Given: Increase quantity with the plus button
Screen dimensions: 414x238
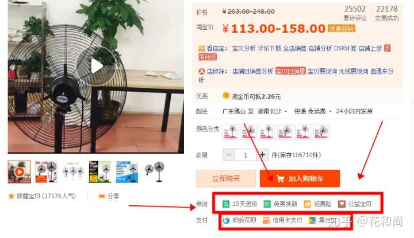Looking at the screenshot, I should tap(262, 155).
